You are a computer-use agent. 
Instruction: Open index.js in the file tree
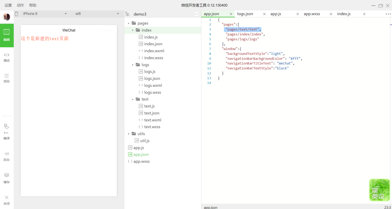151,37
